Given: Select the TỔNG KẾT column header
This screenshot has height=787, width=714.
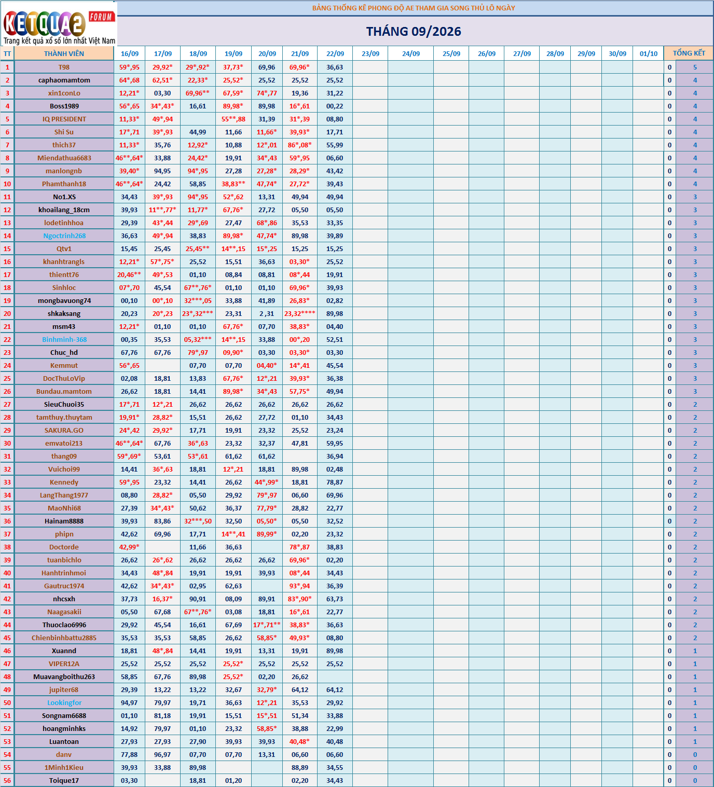Looking at the screenshot, I should pyautogui.click(x=689, y=53).
